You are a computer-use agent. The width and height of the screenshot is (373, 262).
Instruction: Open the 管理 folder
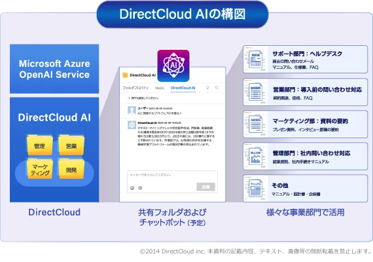coord(39,145)
